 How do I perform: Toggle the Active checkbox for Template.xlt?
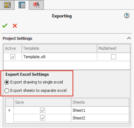[x=13, y=57]
